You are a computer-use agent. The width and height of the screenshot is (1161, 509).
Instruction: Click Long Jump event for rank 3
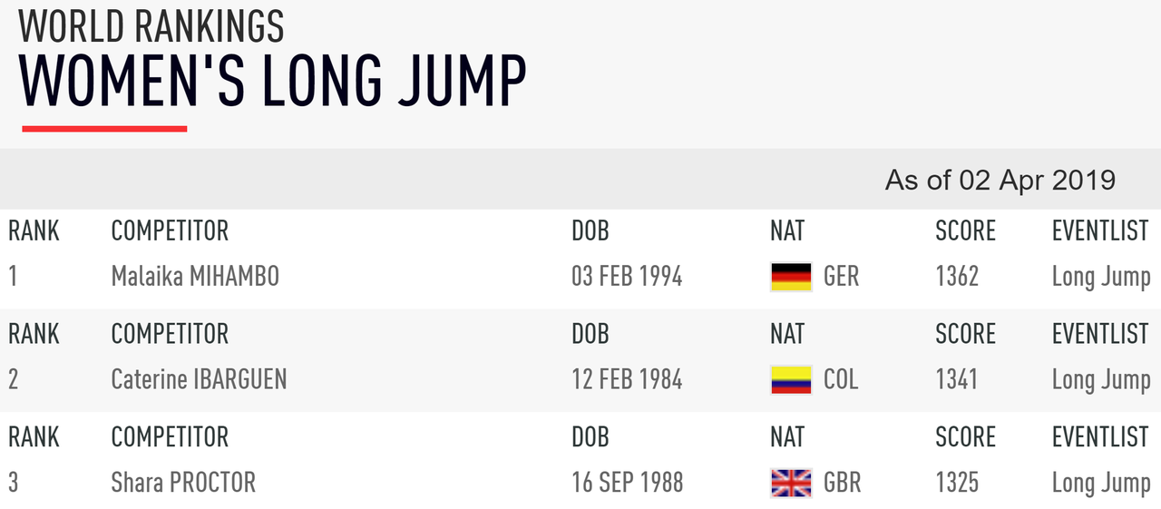[x=1101, y=484]
